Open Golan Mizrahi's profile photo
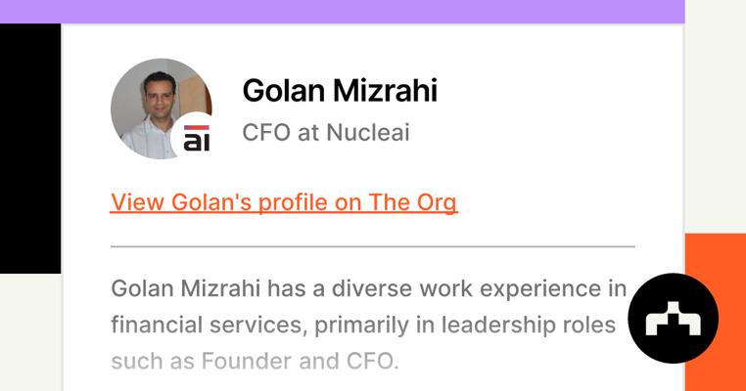746x391 pixels. (x=157, y=104)
